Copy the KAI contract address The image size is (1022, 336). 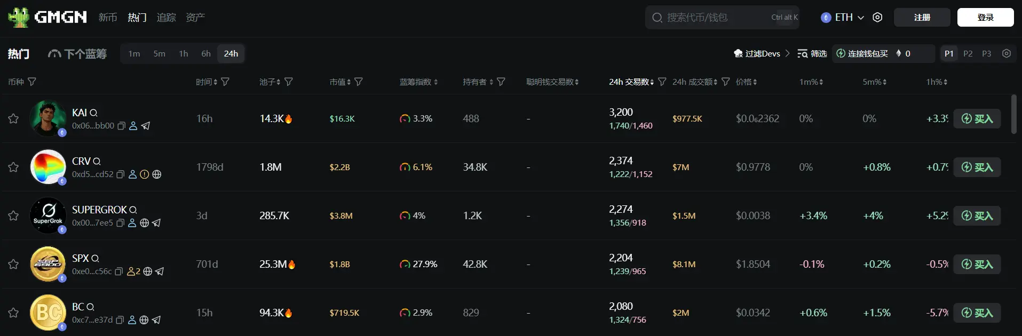pos(122,126)
